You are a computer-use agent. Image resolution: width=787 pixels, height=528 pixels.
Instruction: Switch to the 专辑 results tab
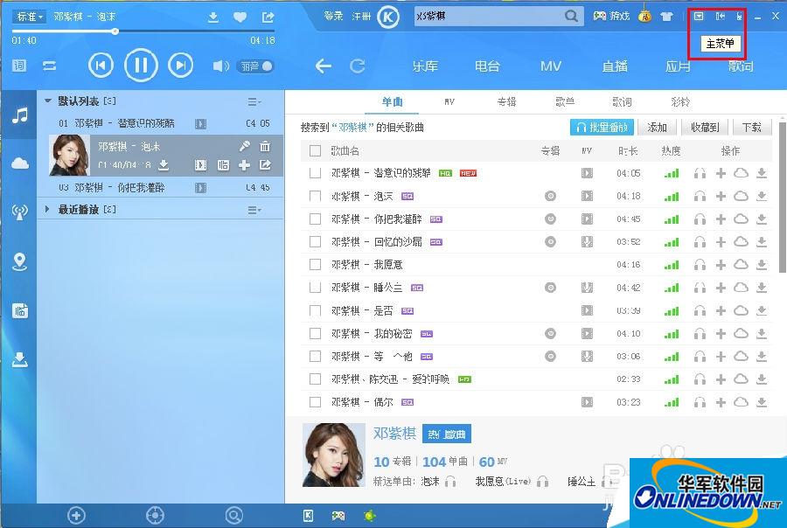click(506, 102)
